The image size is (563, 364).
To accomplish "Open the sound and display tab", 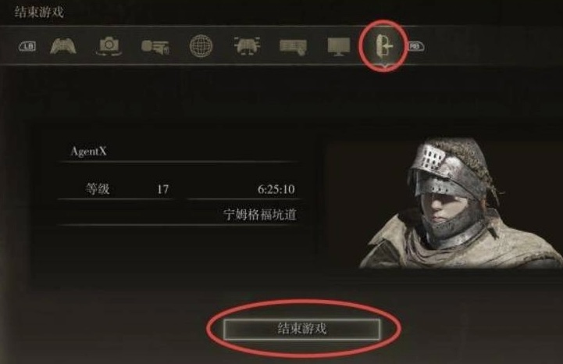I will (155, 47).
